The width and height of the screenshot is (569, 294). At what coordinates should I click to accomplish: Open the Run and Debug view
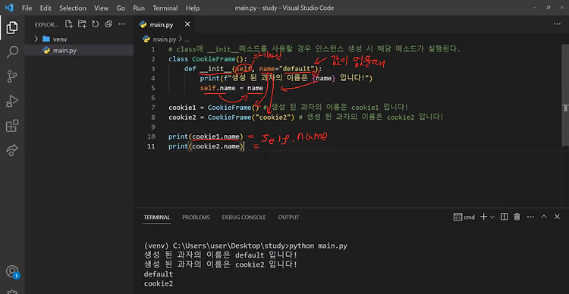(x=12, y=101)
